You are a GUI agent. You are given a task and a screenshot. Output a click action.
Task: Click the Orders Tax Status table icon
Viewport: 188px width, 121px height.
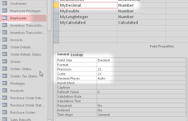[5, 76]
